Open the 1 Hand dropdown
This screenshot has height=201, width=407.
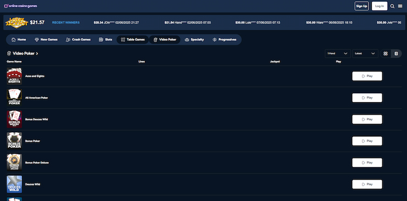click(338, 53)
